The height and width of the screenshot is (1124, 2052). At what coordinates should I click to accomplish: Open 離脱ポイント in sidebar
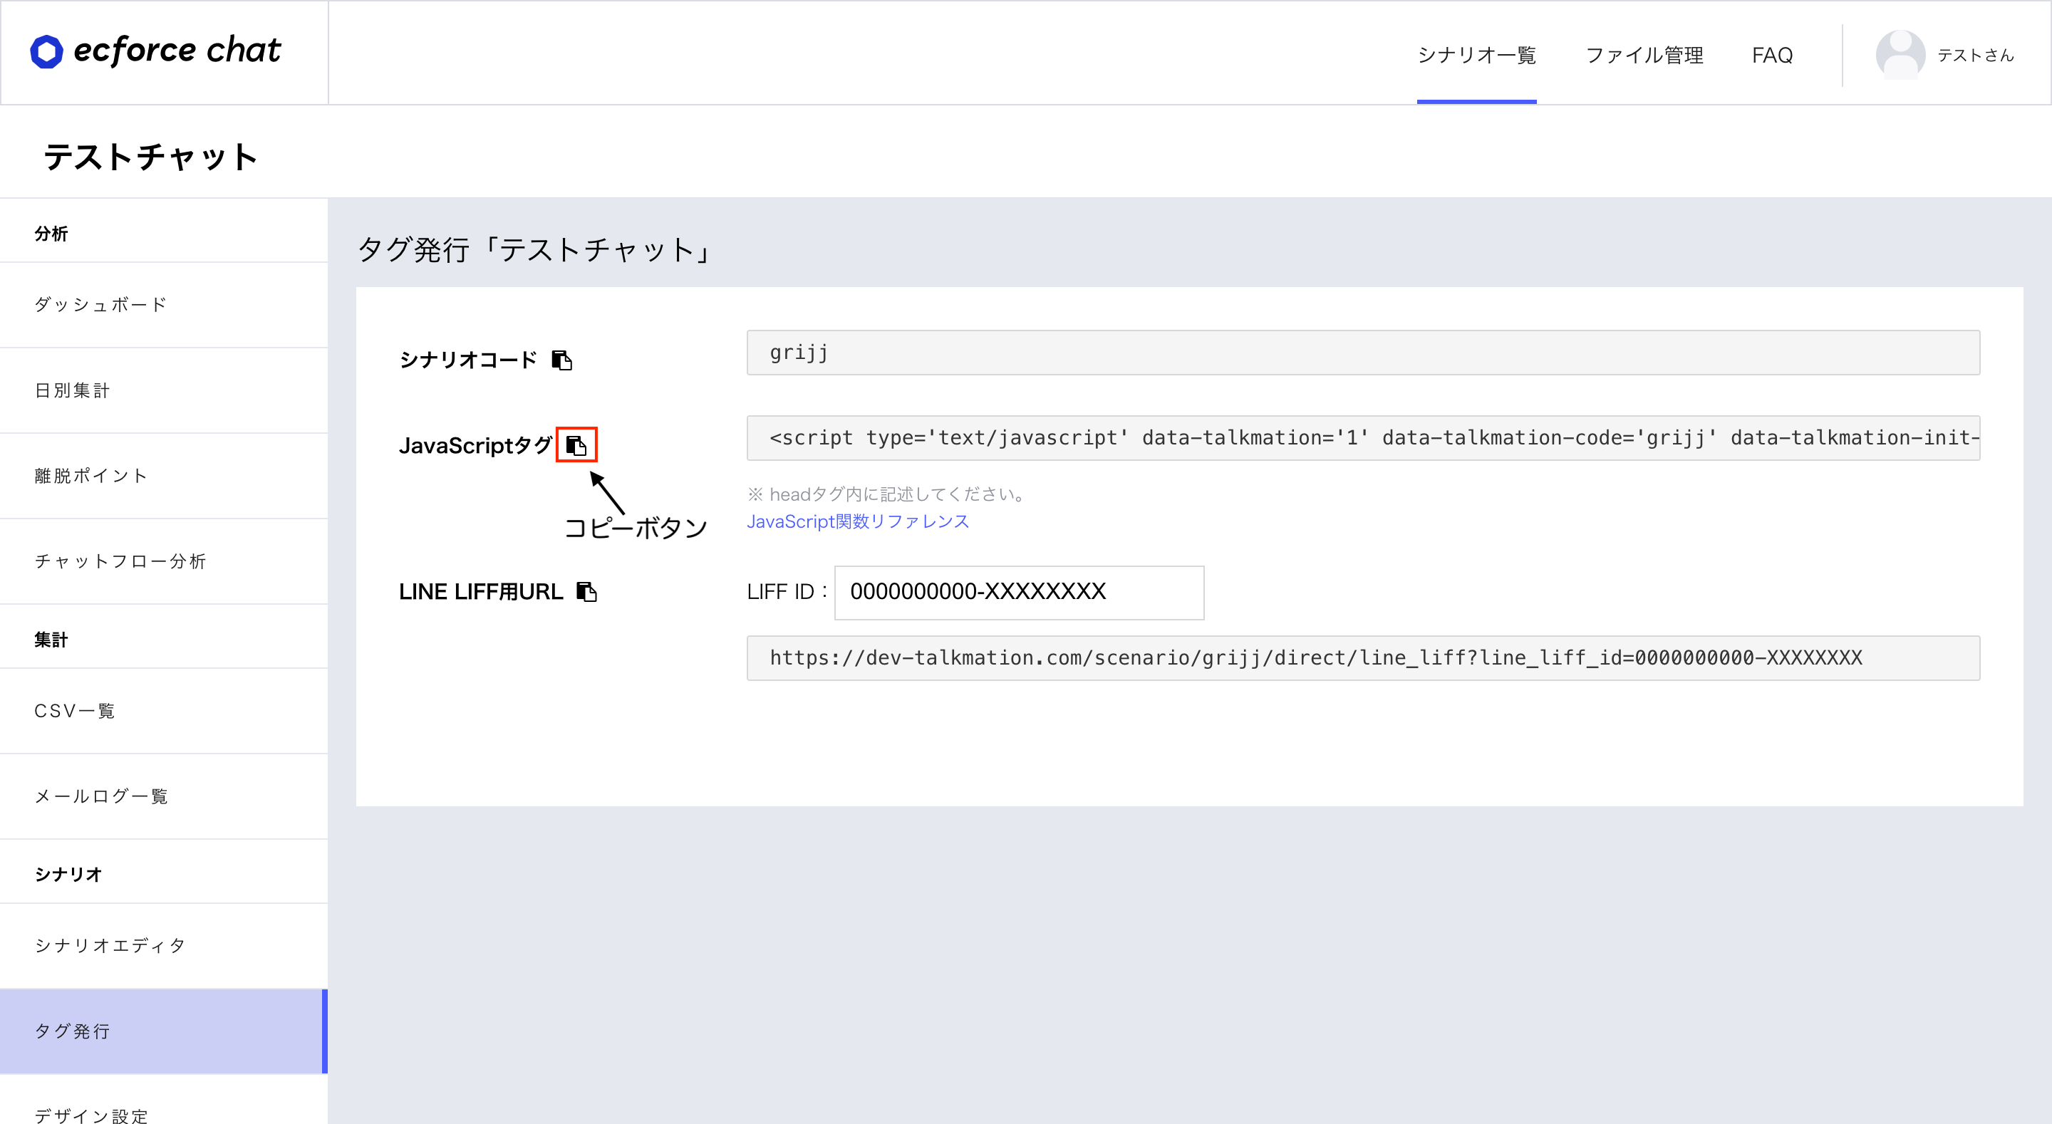(x=164, y=477)
